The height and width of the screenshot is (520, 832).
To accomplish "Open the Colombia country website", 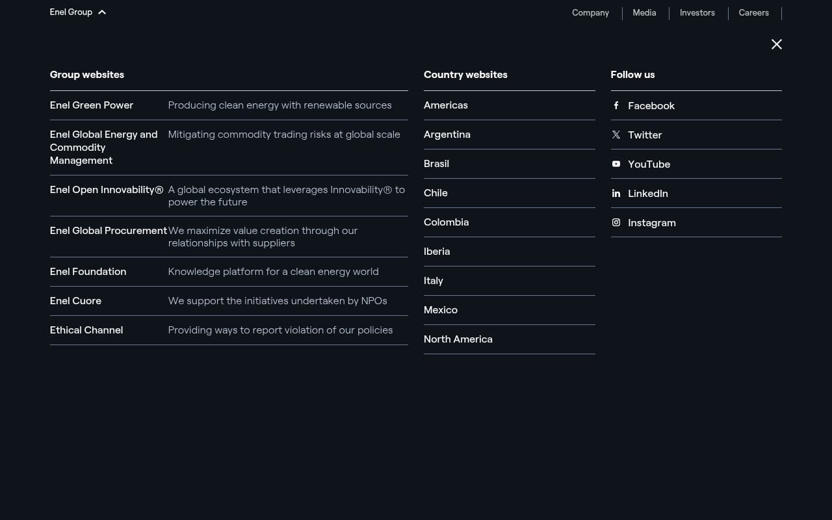I will (446, 222).
